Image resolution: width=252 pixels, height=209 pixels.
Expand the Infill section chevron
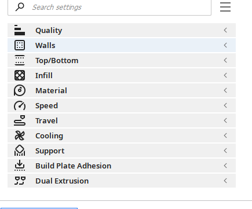225,75
